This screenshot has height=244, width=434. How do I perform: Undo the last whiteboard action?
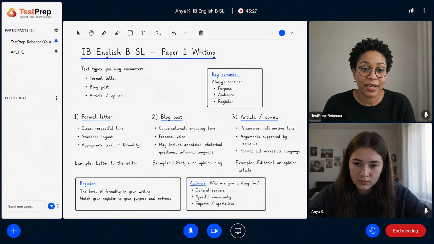point(174,33)
